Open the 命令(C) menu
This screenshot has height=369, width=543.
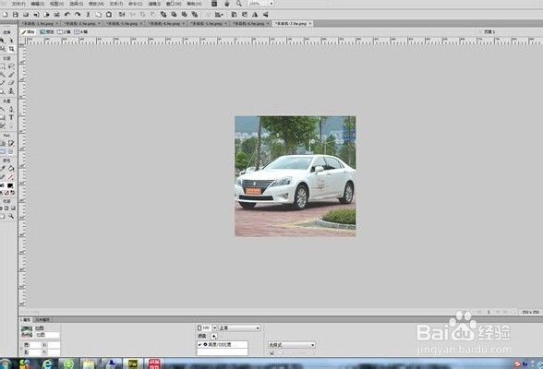(136, 4)
